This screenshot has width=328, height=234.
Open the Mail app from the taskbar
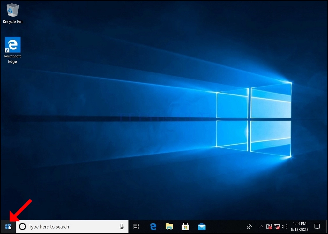click(x=202, y=227)
